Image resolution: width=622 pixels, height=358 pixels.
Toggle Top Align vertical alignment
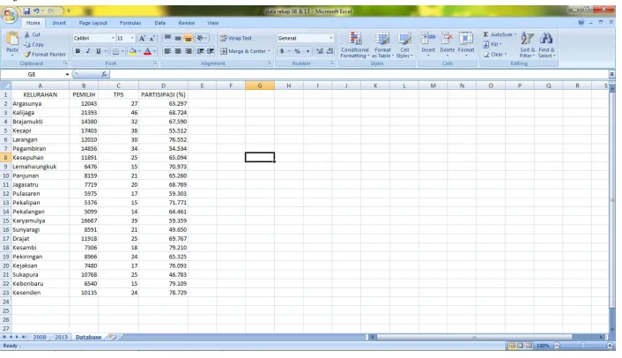pos(167,38)
